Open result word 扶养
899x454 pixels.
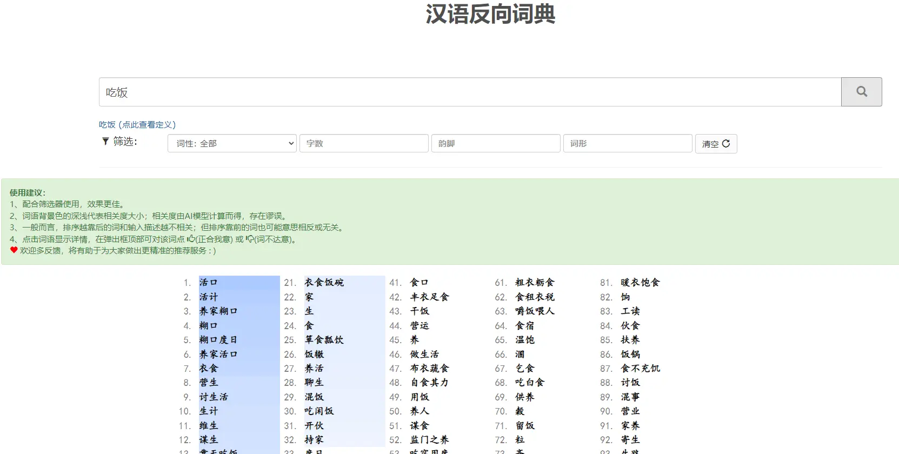[630, 340]
